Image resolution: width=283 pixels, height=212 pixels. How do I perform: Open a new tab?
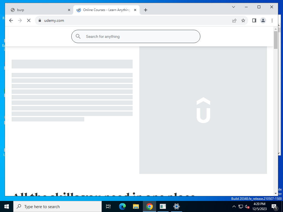[x=146, y=10]
